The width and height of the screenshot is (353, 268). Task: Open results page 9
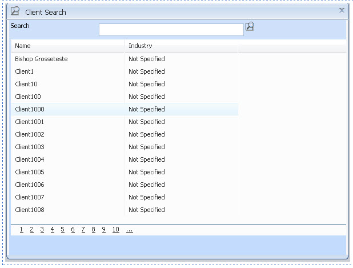(x=103, y=230)
